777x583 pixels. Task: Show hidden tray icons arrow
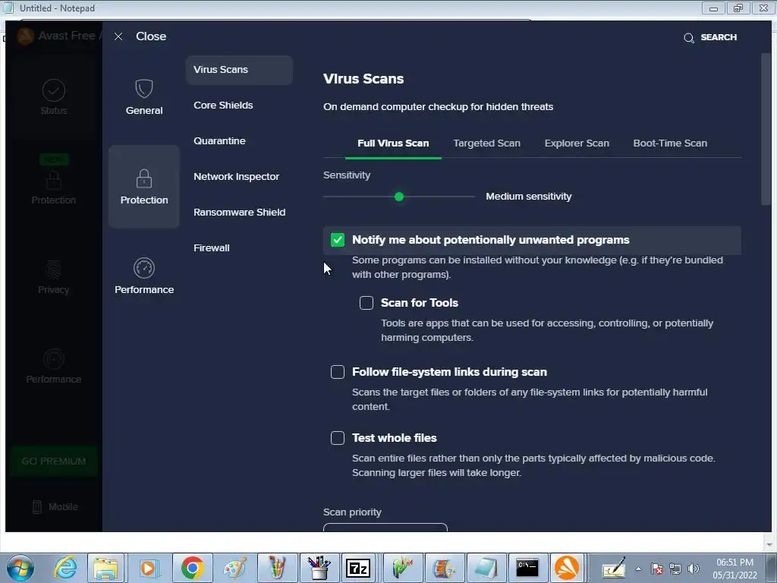click(639, 569)
